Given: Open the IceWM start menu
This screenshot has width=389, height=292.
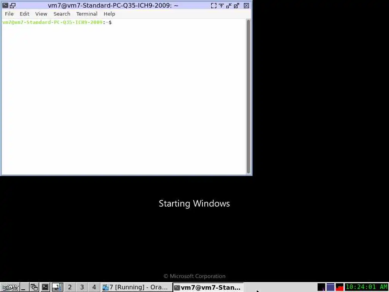Looking at the screenshot, I should (x=10, y=287).
